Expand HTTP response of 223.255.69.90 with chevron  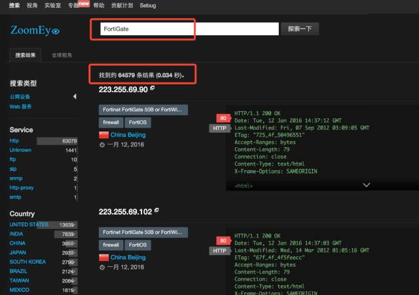click(x=367, y=184)
